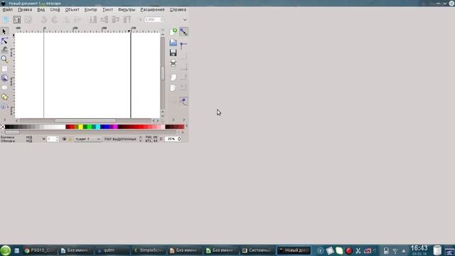This screenshot has width=455, height=256.
Task: Open the Текст menu
Action: [x=107, y=9]
